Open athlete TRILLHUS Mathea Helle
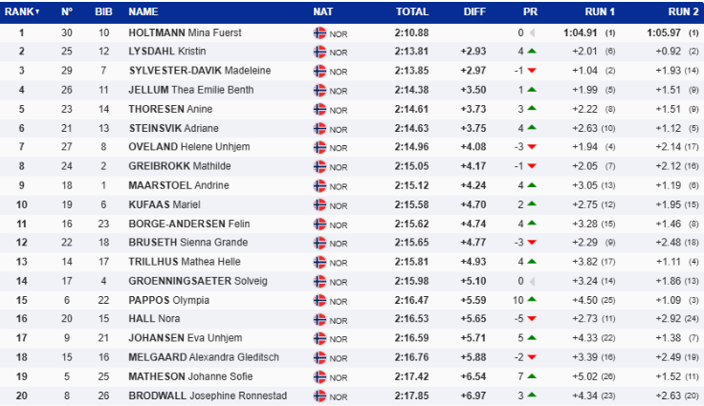Screen dimensions: 704x406 tap(185, 262)
